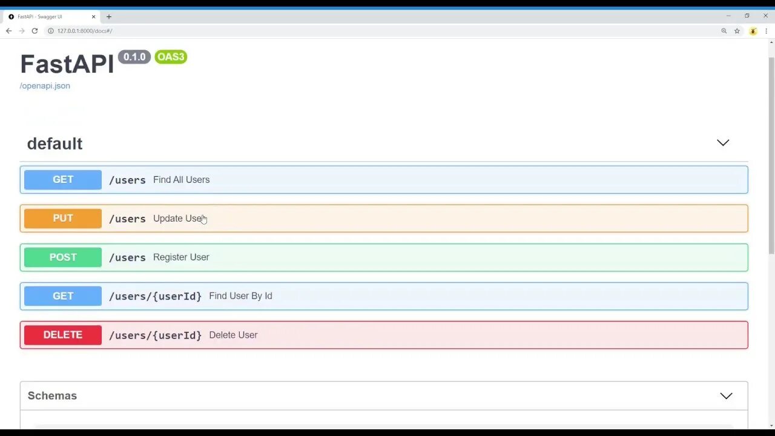The height and width of the screenshot is (436, 775).
Task: Open the yellow extension icon in toolbar
Action: (753, 31)
